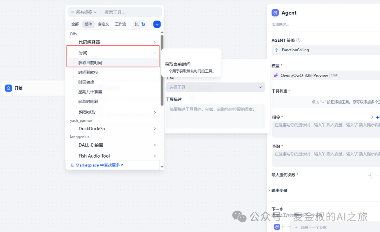
Task: Click the 选择下一个节点 button
Action: 335,227
